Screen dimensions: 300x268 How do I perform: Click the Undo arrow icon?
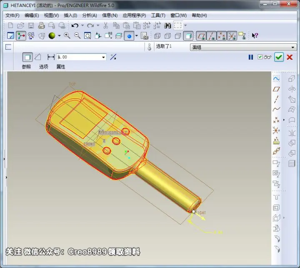pyautogui.click(x=75, y=25)
